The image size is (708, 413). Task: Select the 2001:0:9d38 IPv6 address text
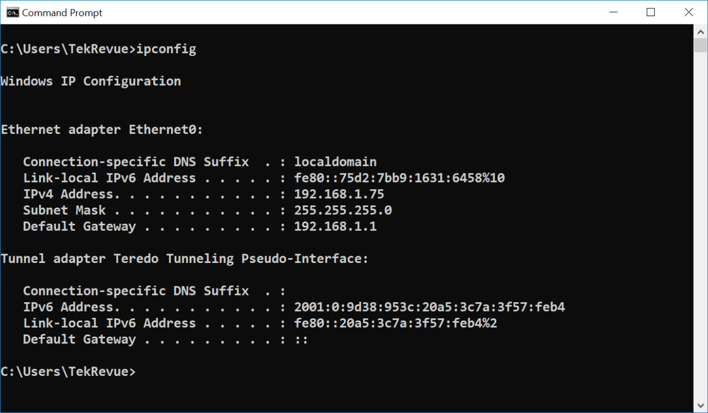[x=430, y=306]
